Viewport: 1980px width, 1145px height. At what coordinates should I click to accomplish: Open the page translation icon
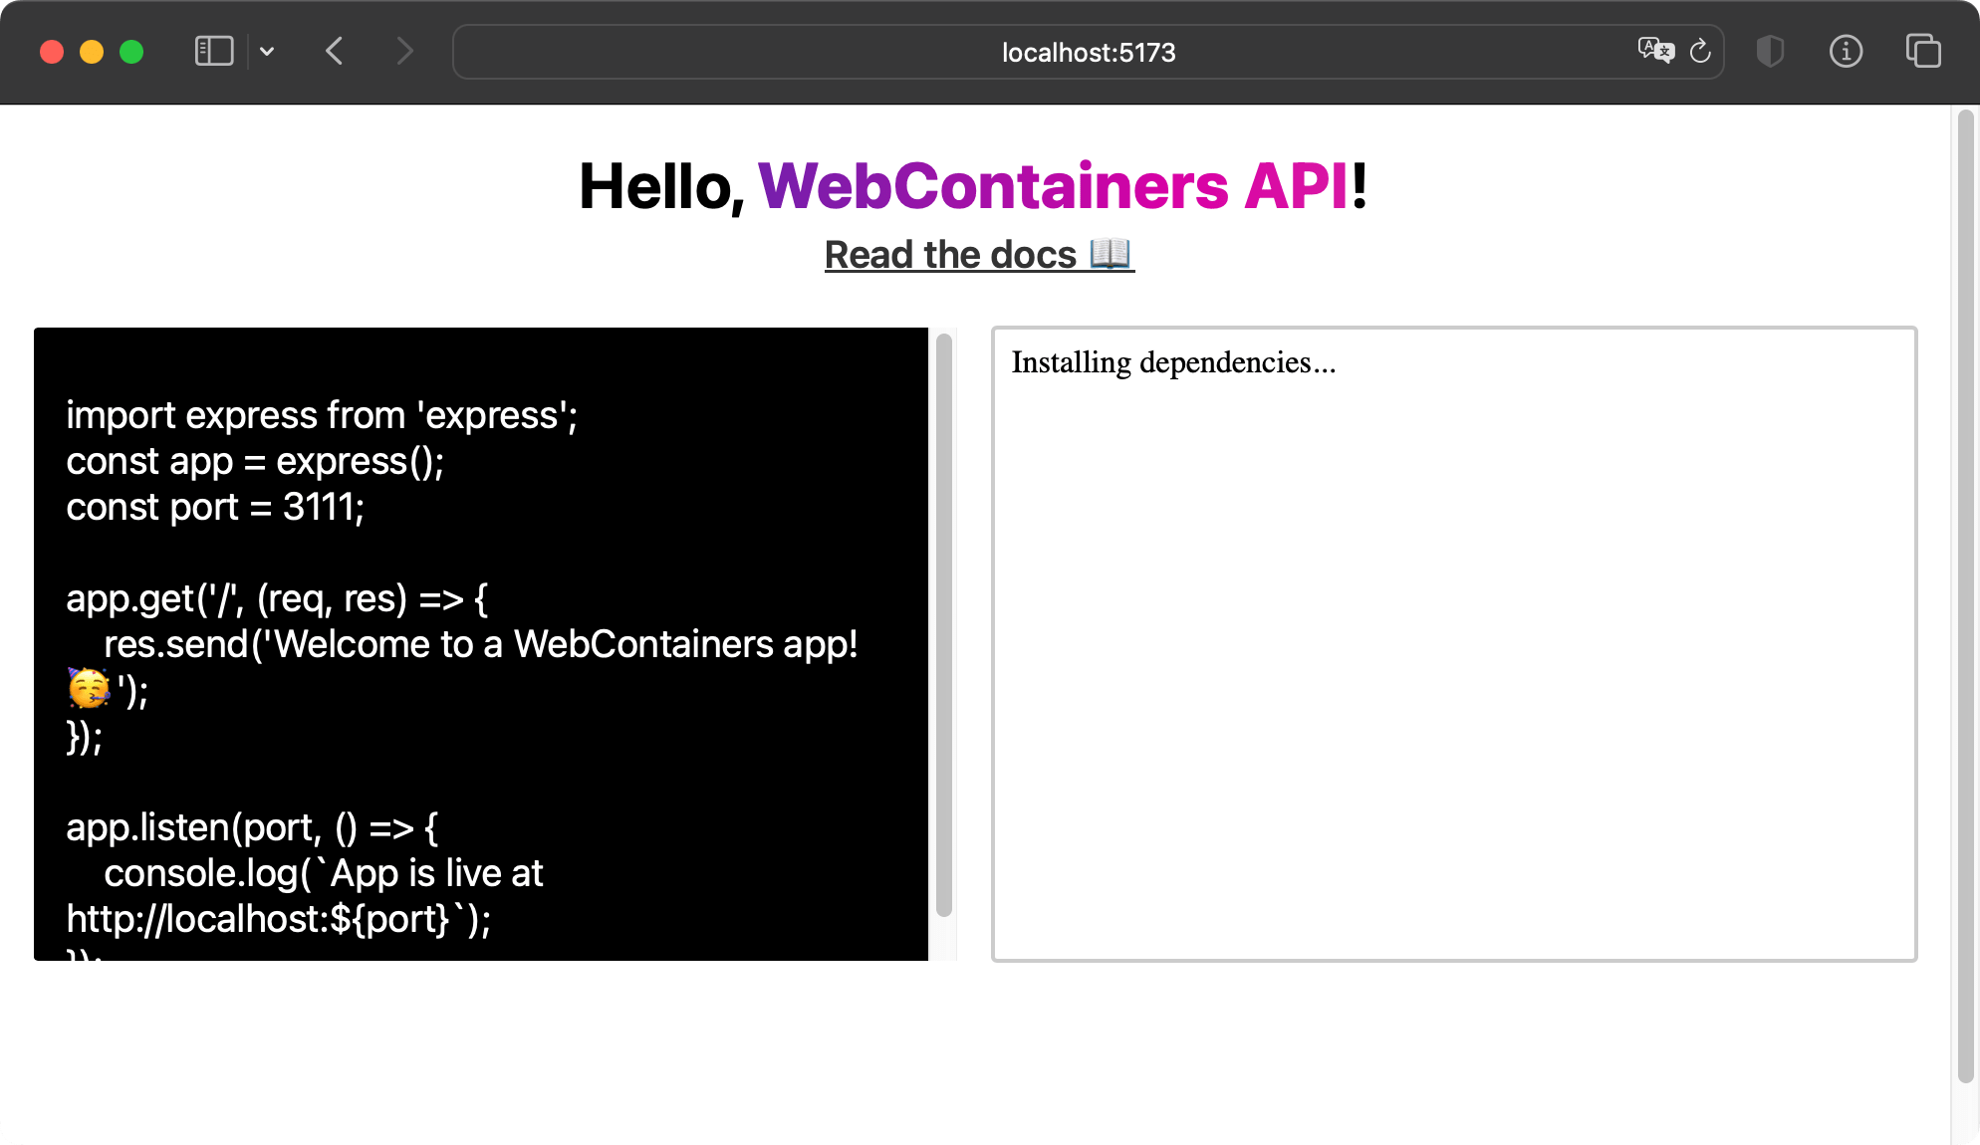pos(1655,51)
